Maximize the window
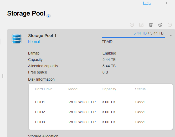175x137 pixels. click(x=166, y=3)
